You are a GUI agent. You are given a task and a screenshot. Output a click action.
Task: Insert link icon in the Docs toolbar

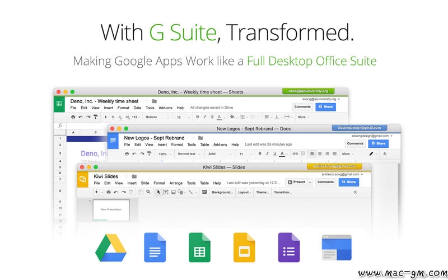295,153
